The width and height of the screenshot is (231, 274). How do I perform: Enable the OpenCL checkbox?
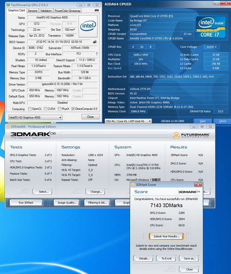30,109
